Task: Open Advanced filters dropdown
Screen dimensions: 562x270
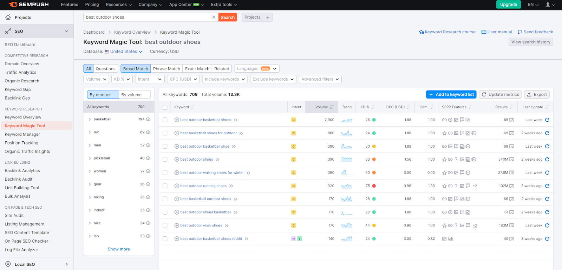Action: tap(320, 79)
